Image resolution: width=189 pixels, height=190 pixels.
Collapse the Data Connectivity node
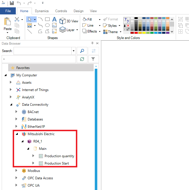point(11,105)
